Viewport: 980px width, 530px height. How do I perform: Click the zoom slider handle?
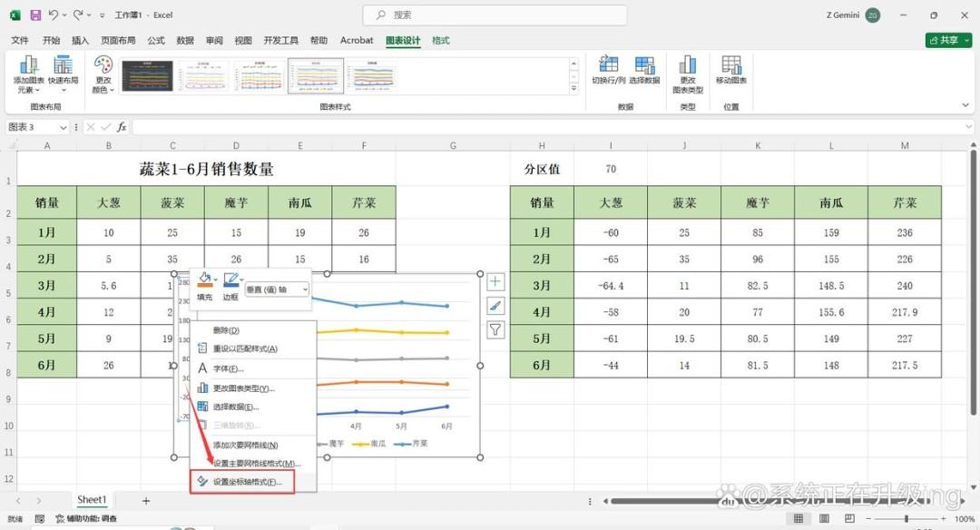(x=906, y=519)
